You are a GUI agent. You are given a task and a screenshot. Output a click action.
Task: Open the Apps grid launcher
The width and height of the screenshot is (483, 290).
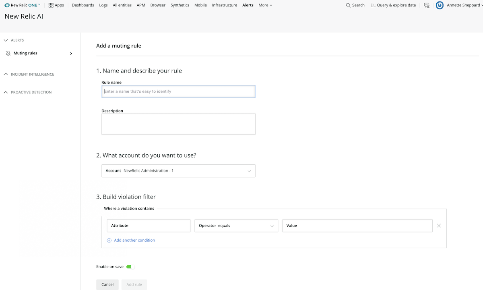tap(56, 5)
